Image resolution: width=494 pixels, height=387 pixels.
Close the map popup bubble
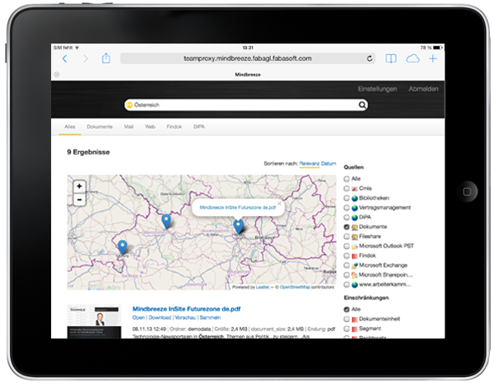pos(279,204)
